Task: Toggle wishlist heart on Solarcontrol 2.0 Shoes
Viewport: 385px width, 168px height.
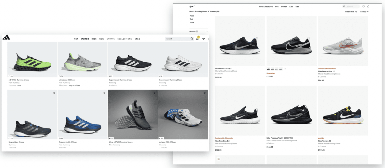Action: tap(104, 93)
